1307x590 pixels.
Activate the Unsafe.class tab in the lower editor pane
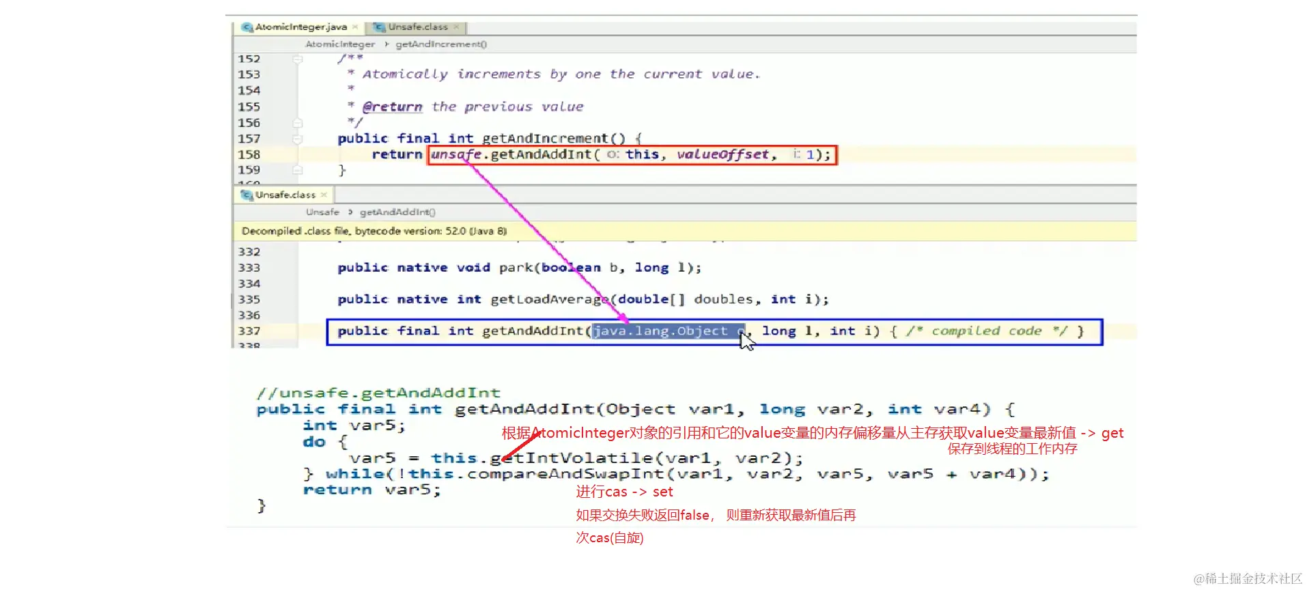click(x=285, y=195)
